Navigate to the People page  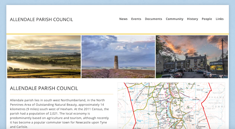point(207,19)
